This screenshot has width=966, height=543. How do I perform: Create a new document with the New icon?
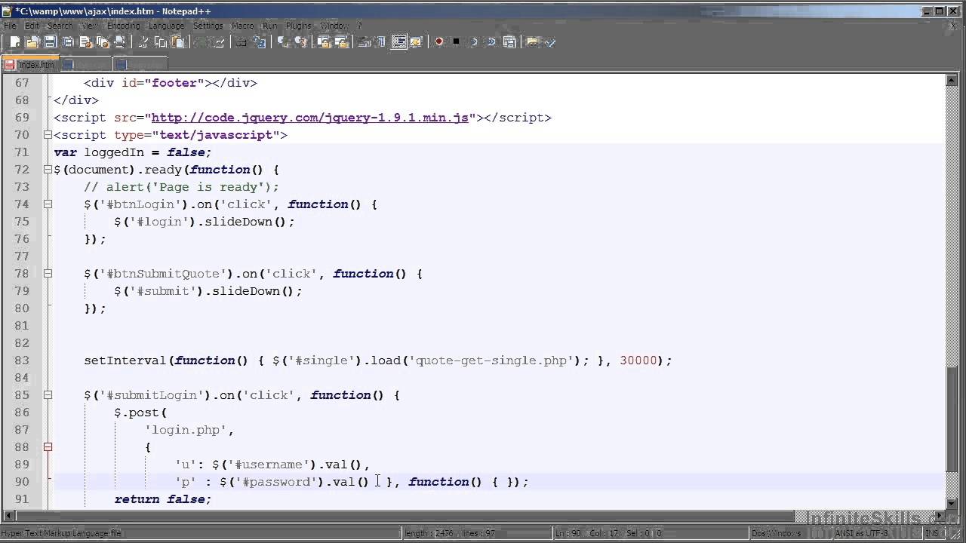pyautogui.click(x=16, y=42)
